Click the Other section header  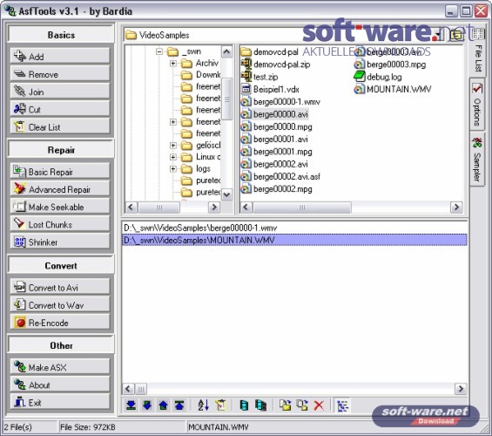tap(61, 345)
